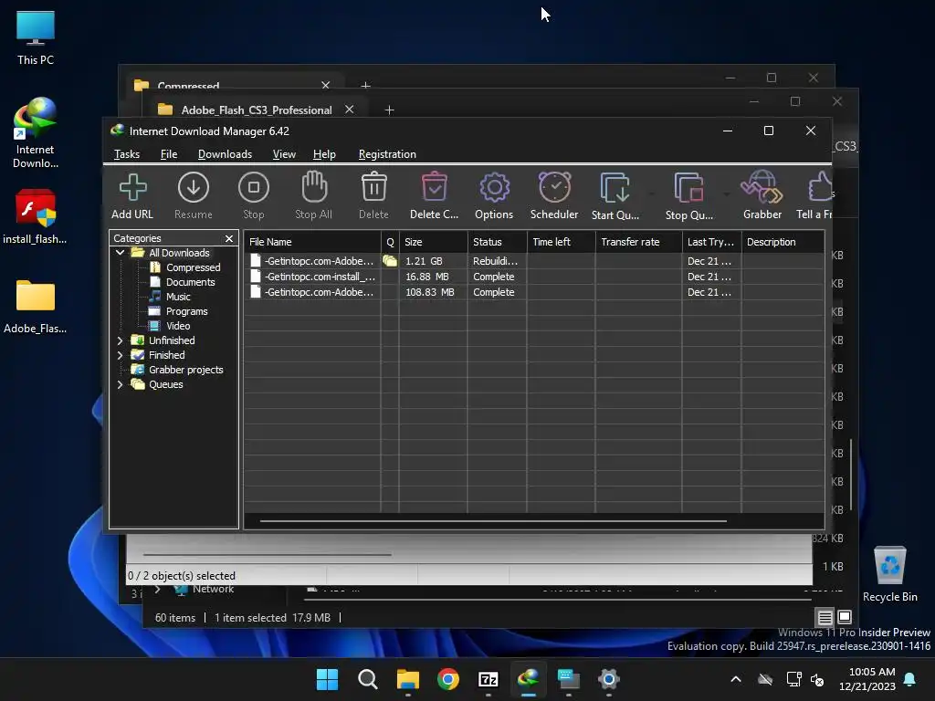Switch Explorer to large thumbnails view icon

coord(845,617)
